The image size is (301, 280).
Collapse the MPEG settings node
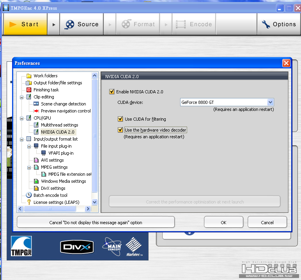click(x=29, y=168)
